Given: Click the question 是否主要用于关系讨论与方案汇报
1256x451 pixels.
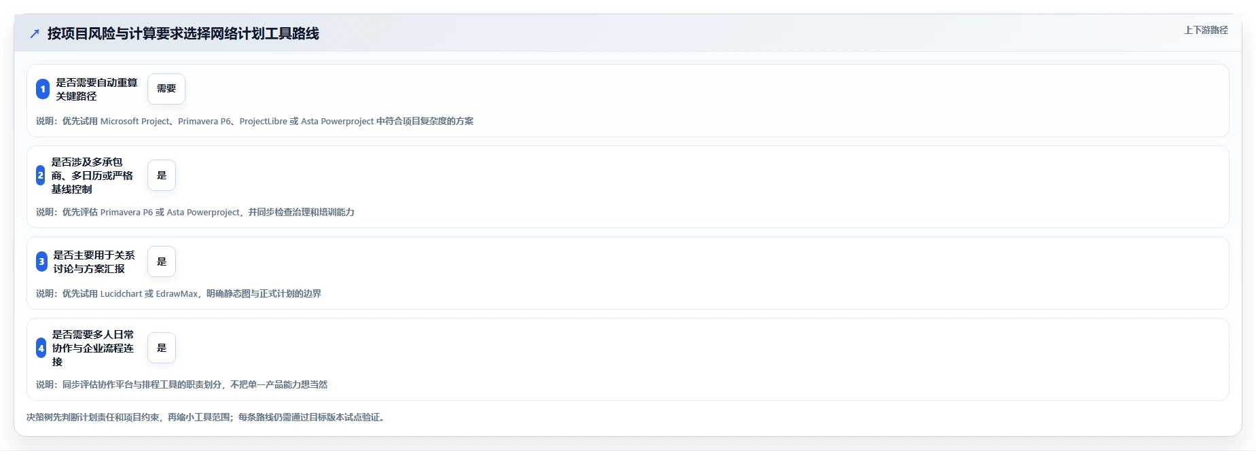Looking at the screenshot, I should [94, 261].
